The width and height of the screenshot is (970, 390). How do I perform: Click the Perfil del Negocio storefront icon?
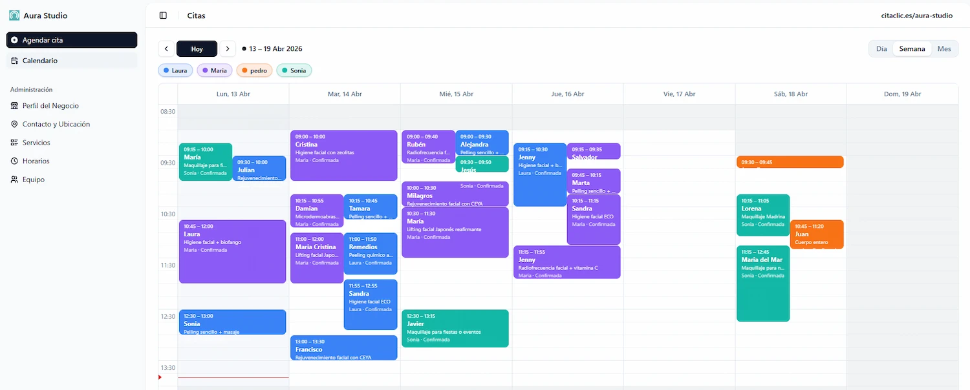coord(14,105)
